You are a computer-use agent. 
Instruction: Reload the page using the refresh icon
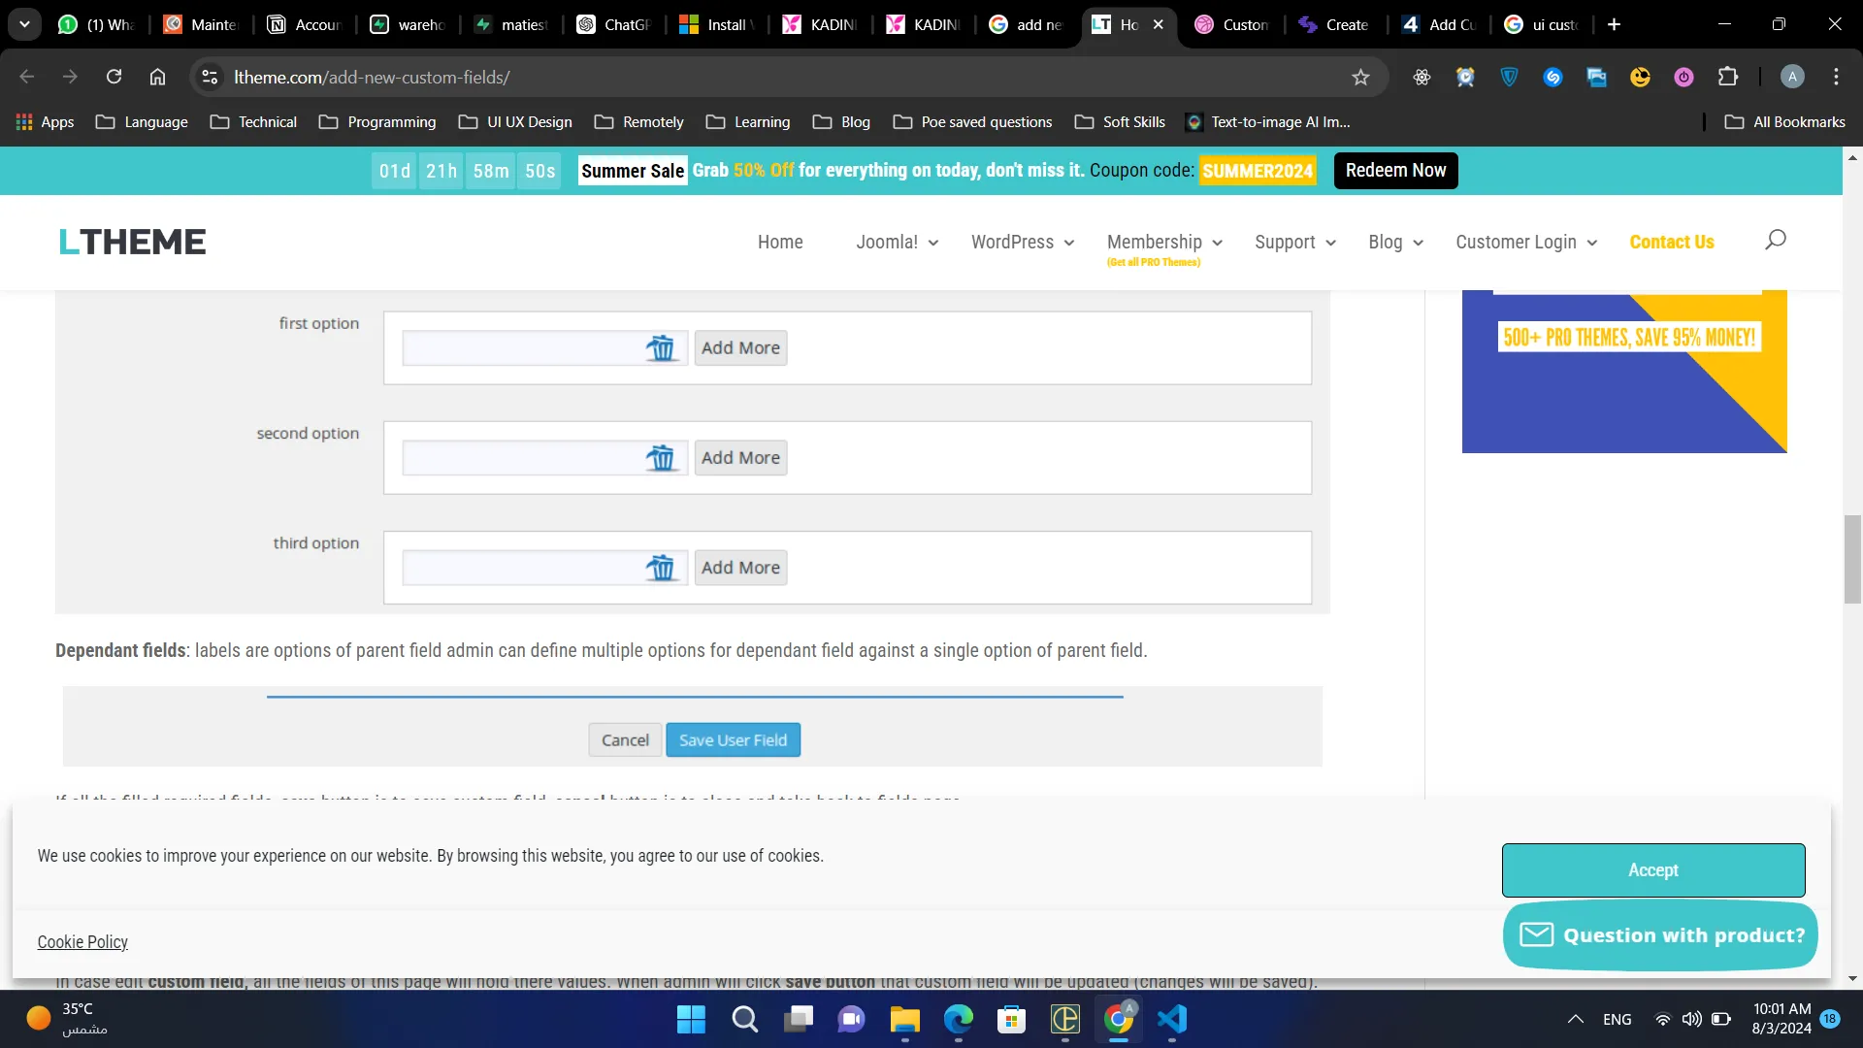114,77
